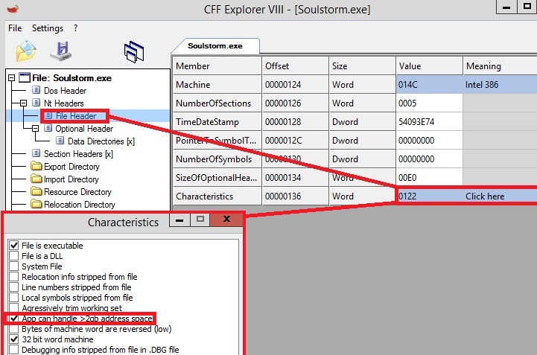Uncheck 32 bit word machine

13,339
